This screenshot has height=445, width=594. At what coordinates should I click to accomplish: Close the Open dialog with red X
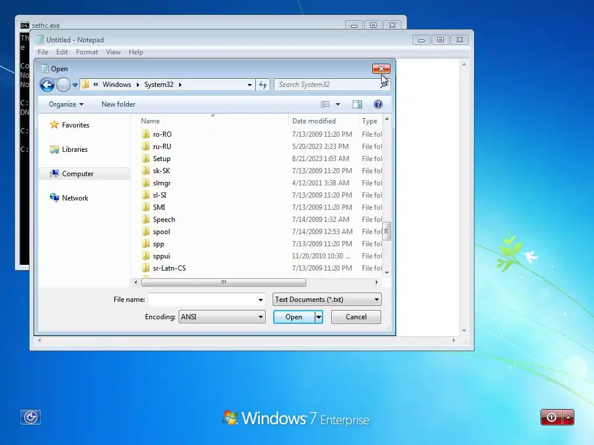(x=381, y=68)
